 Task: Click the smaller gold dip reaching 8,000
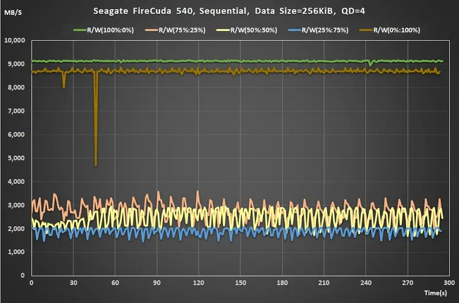(x=64, y=80)
